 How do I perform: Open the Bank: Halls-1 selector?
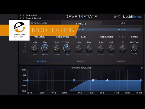(31, 15)
